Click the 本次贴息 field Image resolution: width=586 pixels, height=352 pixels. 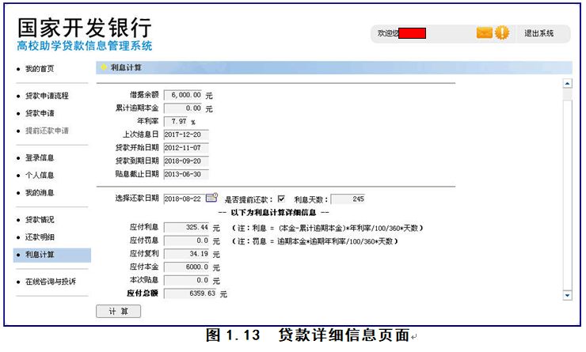186,280
